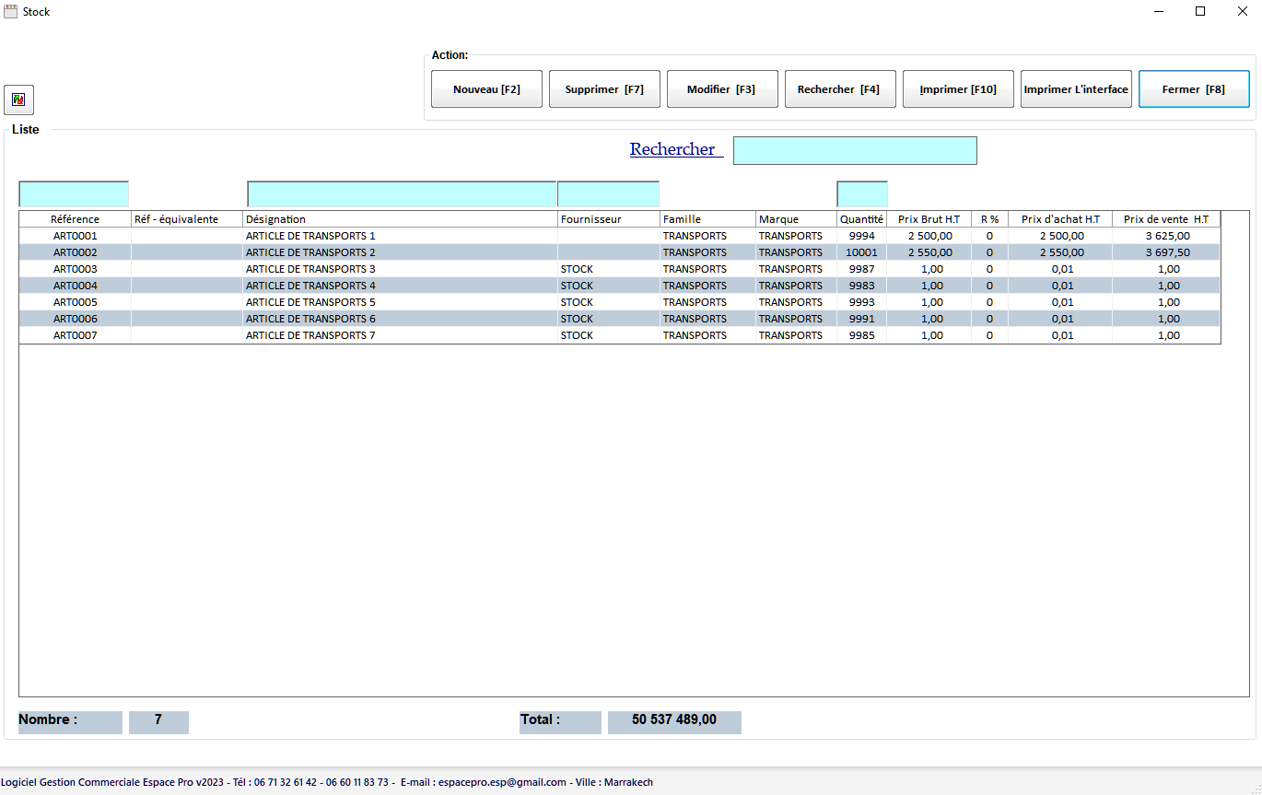Open the Rechercher hyperlink
The image size is (1262, 795).
point(675,149)
